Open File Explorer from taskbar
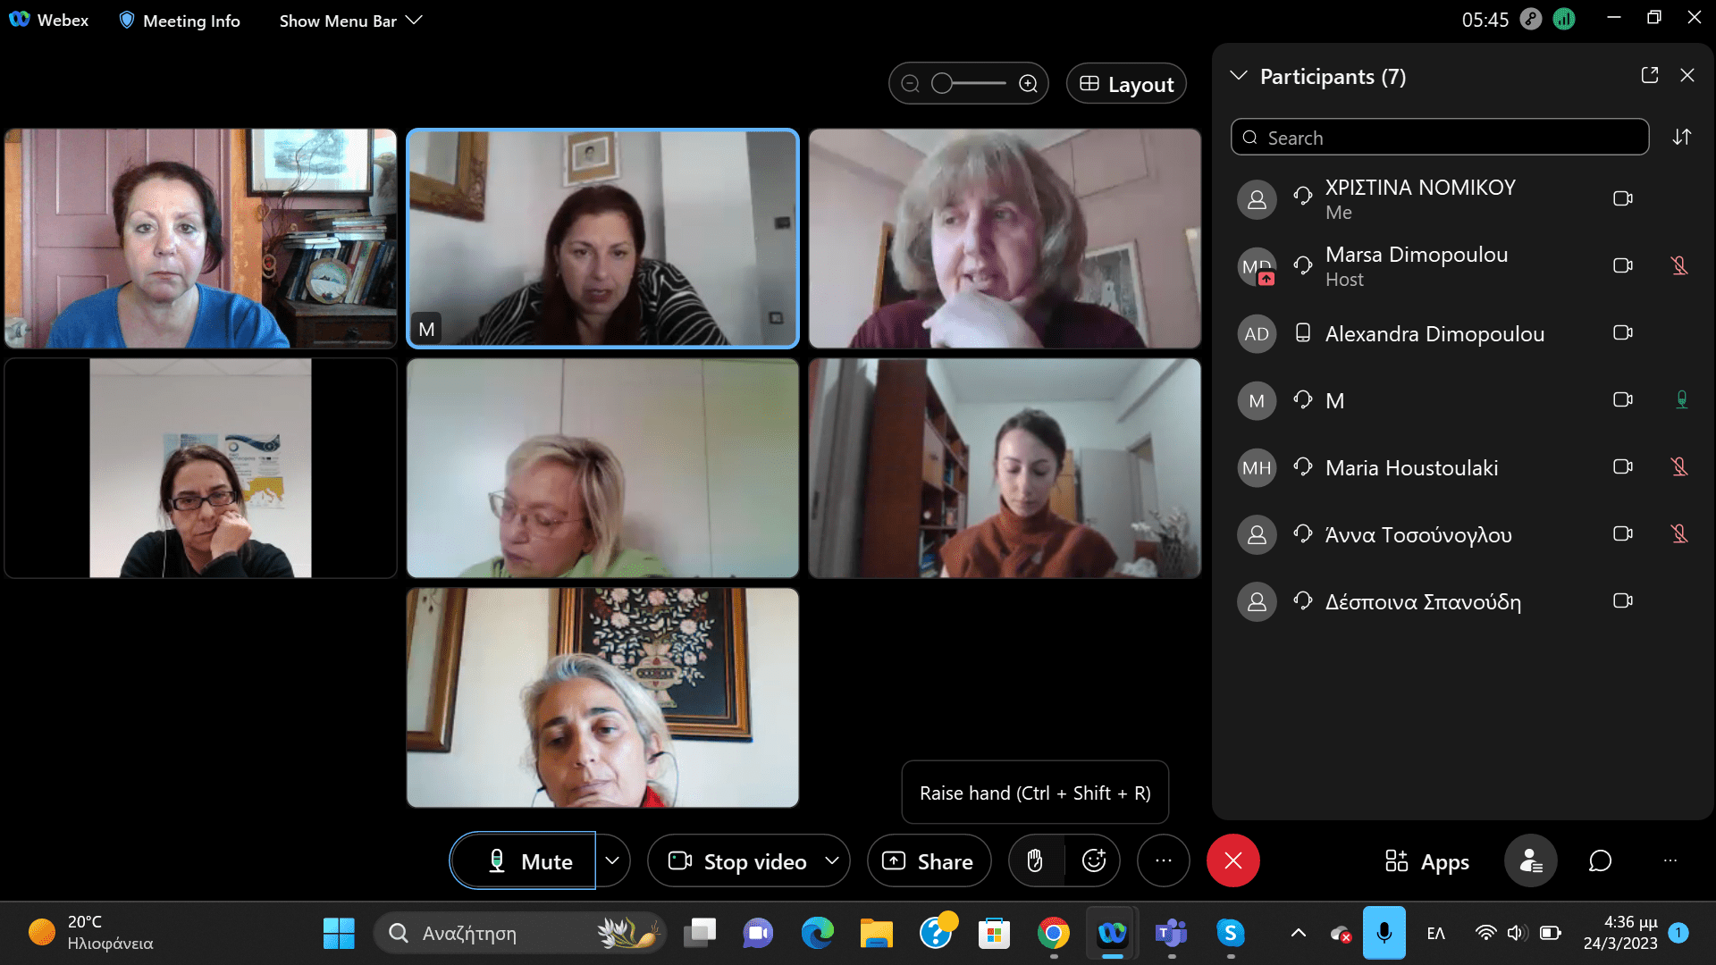The height and width of the screenshot is (965, 1716). tap(877, 933)
